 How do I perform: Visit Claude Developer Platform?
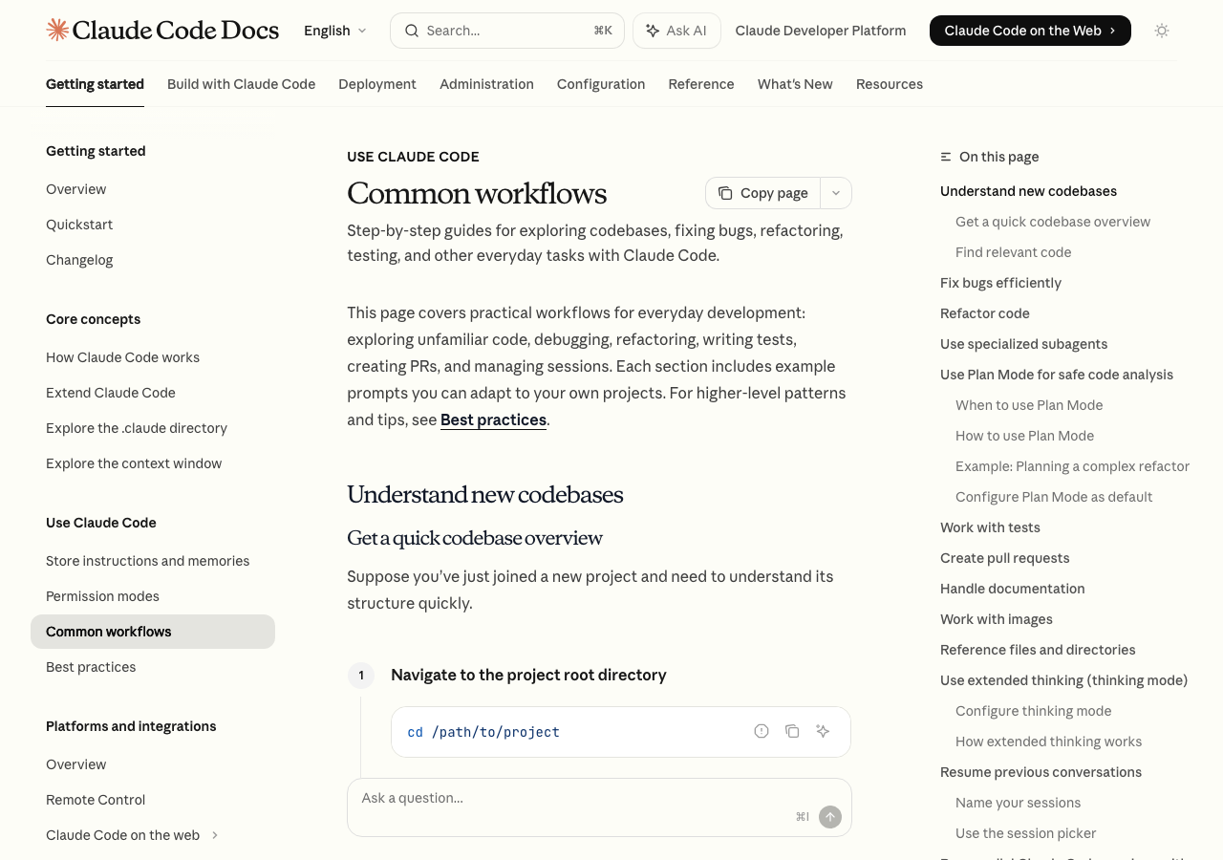tap(820, 30)
